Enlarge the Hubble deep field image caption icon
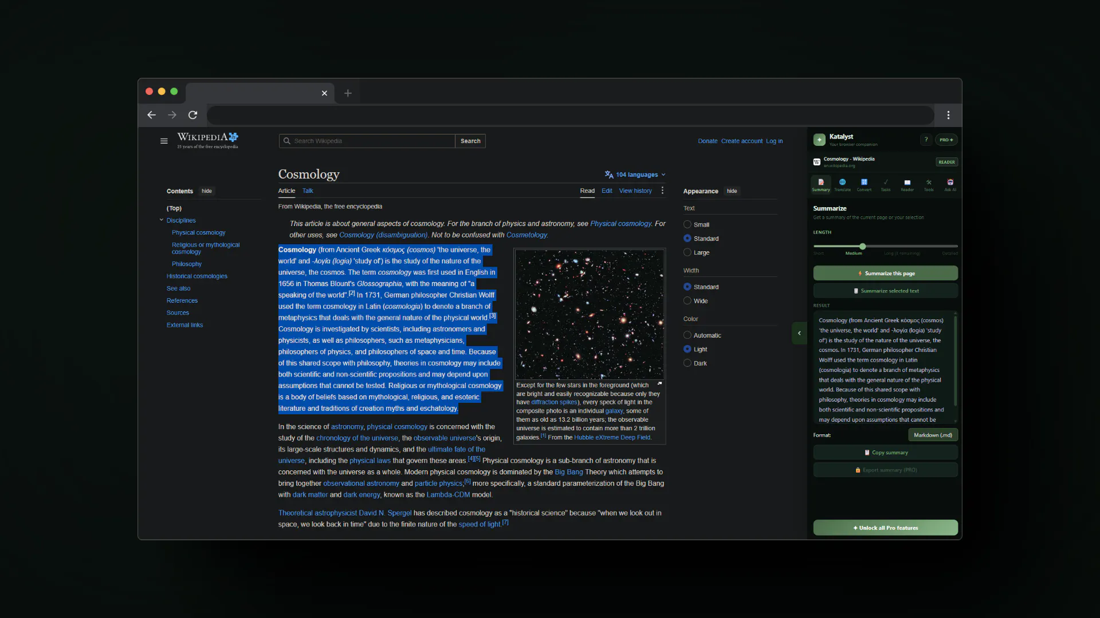 point(659,383)
